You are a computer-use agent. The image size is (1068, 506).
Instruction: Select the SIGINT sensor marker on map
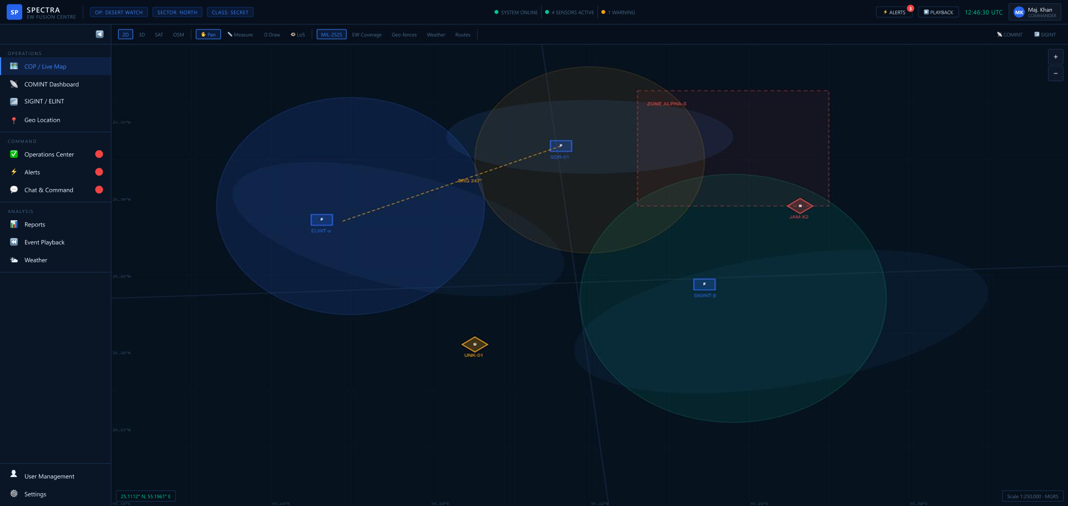tap(704, 284)
